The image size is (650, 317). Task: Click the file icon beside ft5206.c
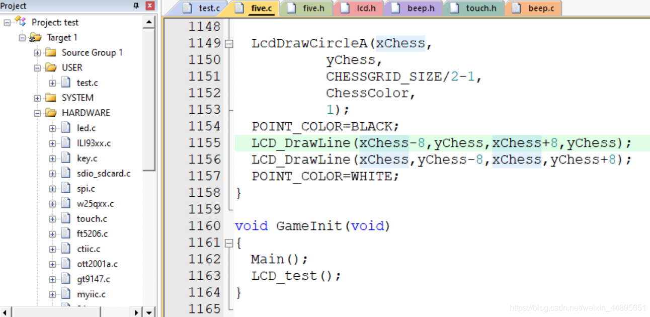click(x=65, y=233)
